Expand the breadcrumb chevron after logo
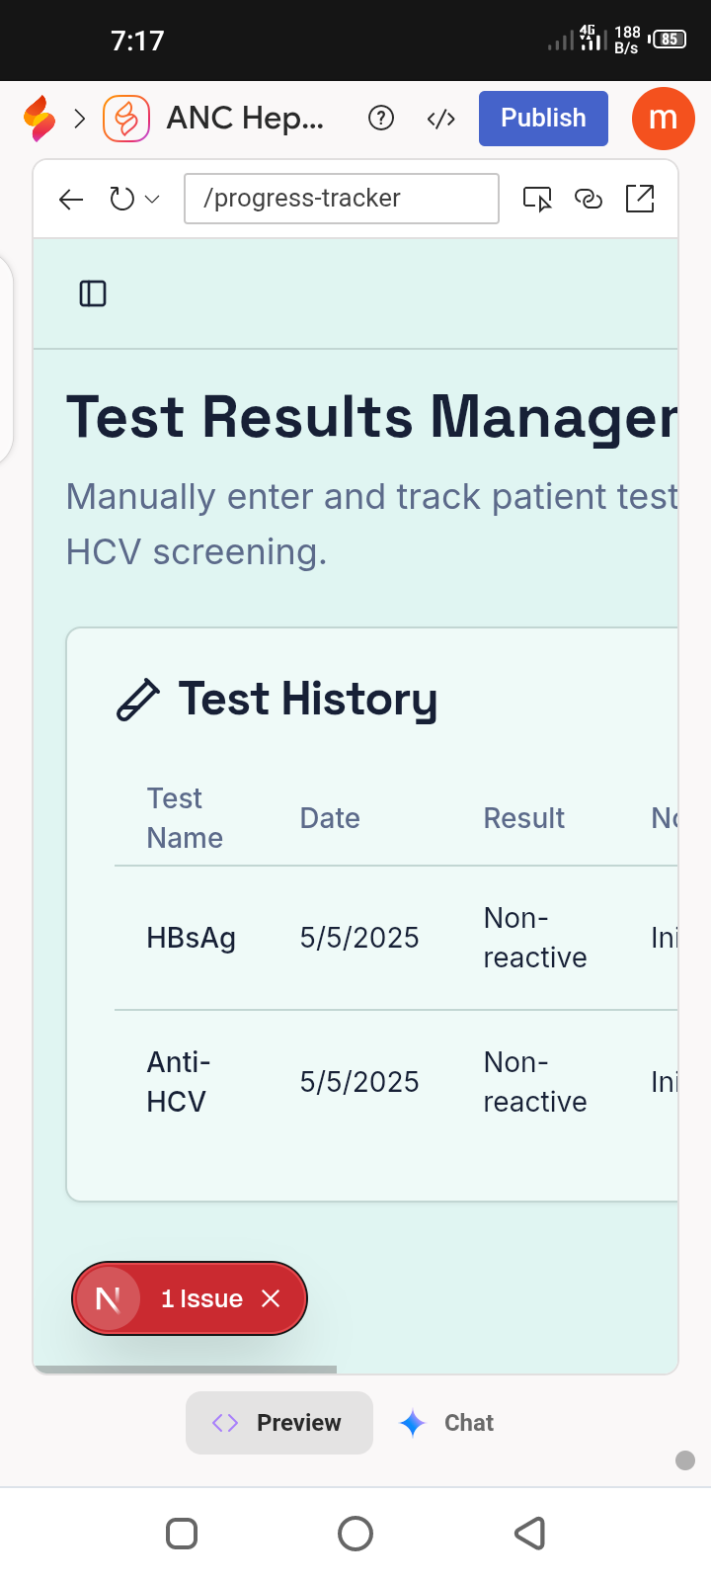 [80, 119]
